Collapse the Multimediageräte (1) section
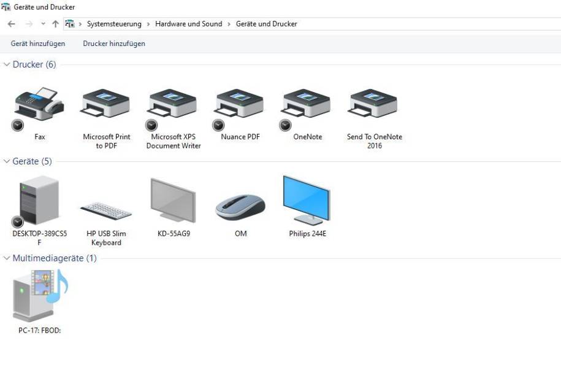The height and width of the screenshot is (370, 561). (x=6, y=258)
